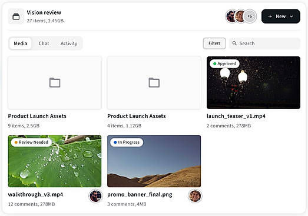Click the '2 comments, 278MB' text
The width and height of the screenshot is (308, 216).
(228, 126)
